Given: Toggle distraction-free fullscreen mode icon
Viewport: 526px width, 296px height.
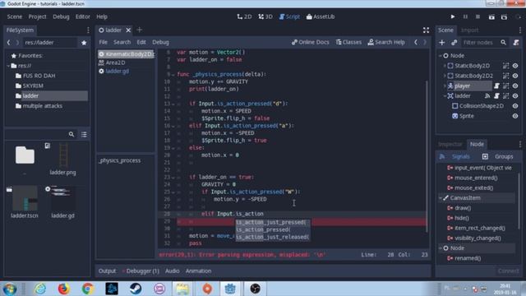Looking at the screenshot, I should pyautogui.click(x=426, y=30).
